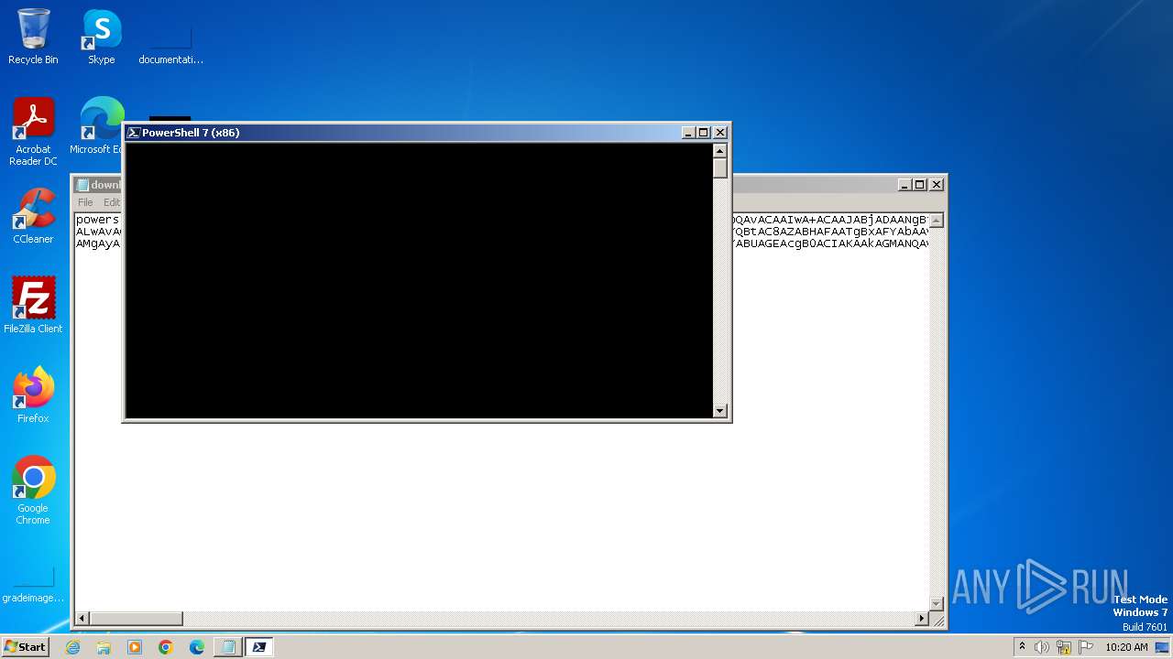Switch to the PowerShell taskbar button
The width and height of the screenshot is (1173, 659).
click(x=259, y=647)
